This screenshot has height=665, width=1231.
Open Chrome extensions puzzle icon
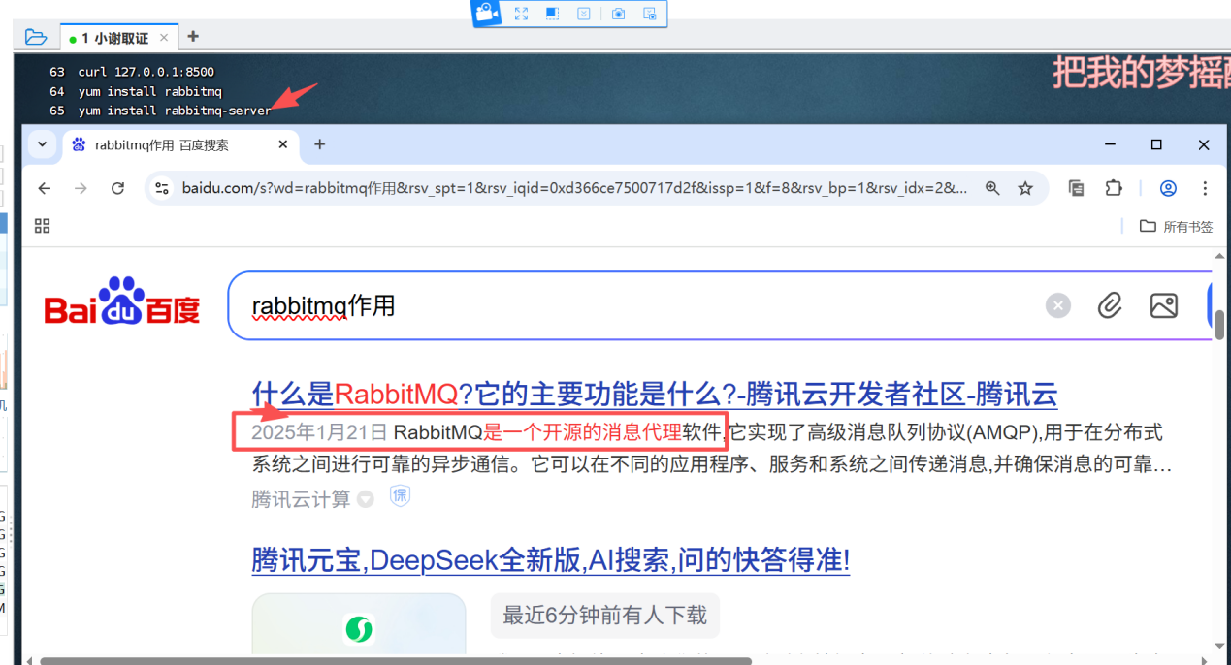[1114, 188]
